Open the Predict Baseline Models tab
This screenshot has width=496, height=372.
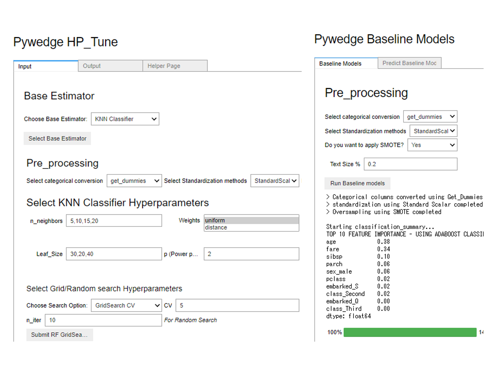pyautogui.click(x=409, y=63)
